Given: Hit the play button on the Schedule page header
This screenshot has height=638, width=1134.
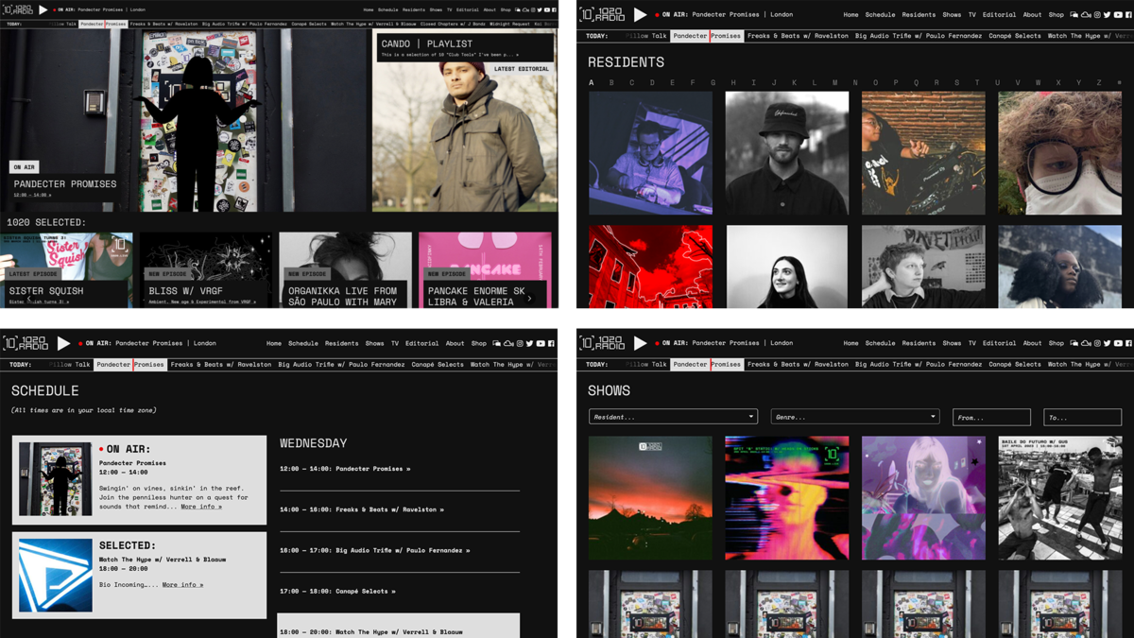Looking at the screenshot, I should (x=63, y=343).
